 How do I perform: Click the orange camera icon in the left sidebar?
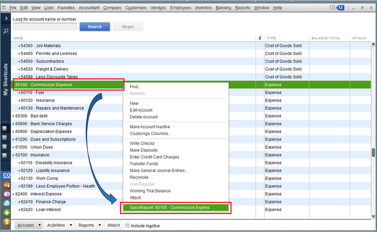pyautogui.click(x=6, y=185)
